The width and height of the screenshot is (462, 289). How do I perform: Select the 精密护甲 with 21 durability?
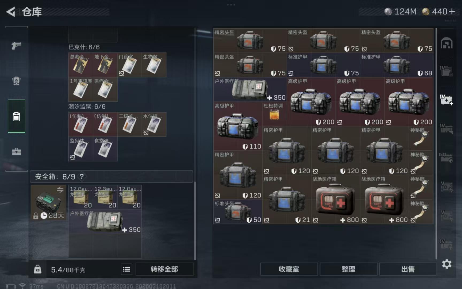[287, 199]
